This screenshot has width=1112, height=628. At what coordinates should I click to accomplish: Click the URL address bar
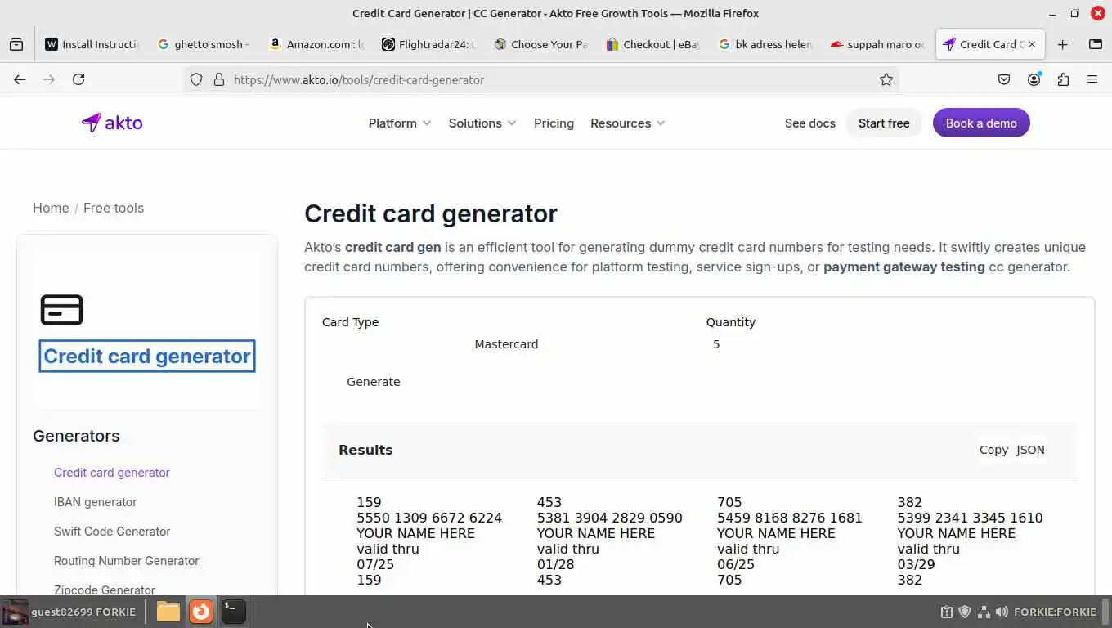coord(540,79)
